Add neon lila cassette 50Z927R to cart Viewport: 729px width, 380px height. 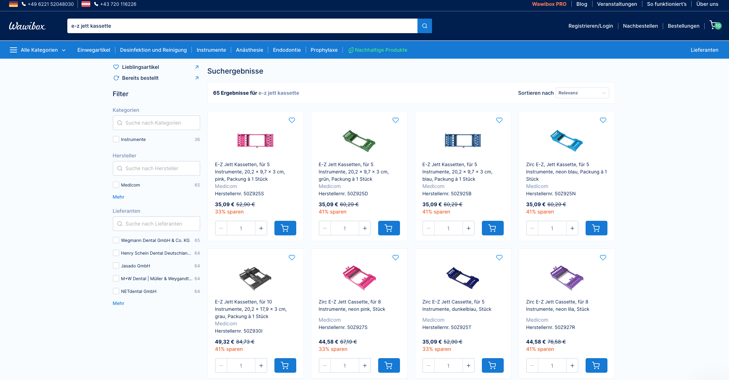click(x=597, y=365)
